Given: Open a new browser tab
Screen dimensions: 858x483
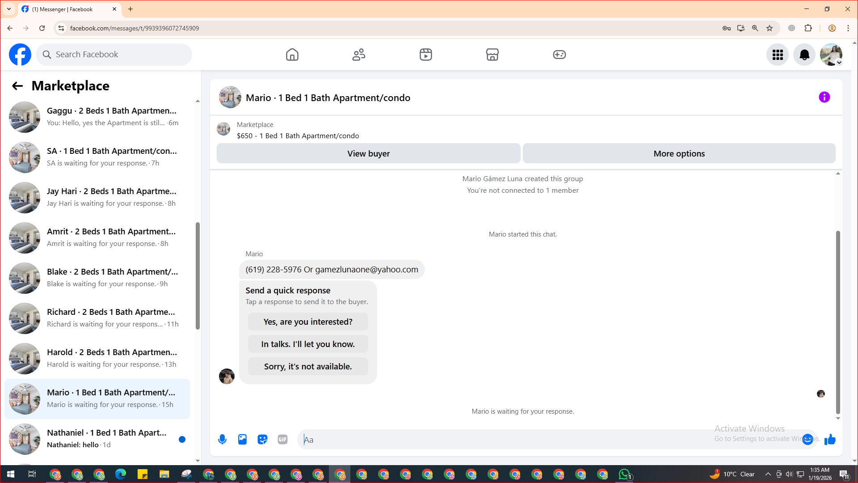Looking at the screenshot, I should coord(130,9).
